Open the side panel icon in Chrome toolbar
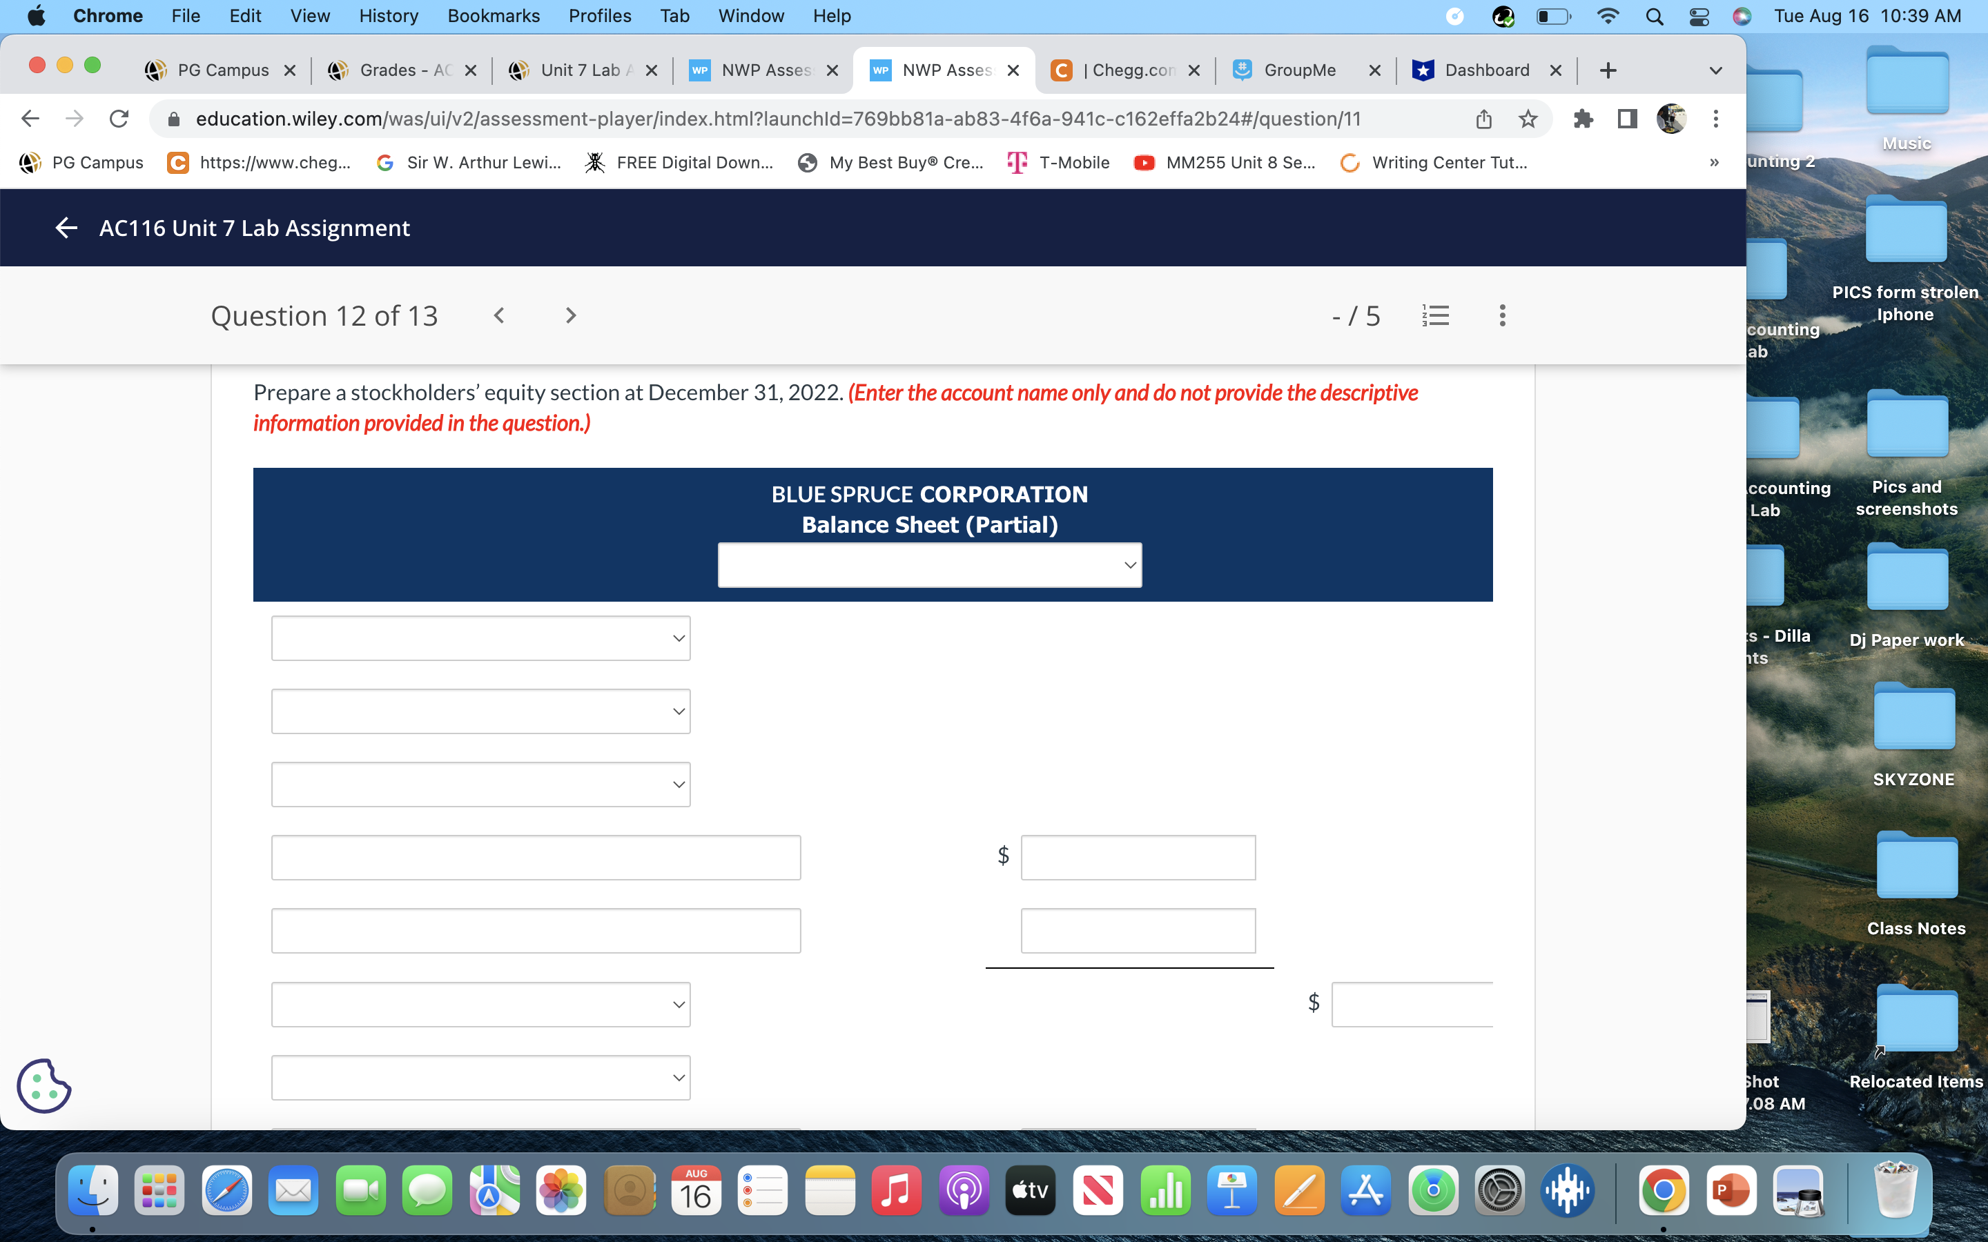This screenshot has height=1242, width=1988. 1626,118
